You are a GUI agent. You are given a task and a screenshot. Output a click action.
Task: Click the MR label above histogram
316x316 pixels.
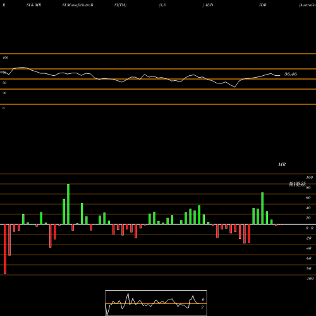282,164
